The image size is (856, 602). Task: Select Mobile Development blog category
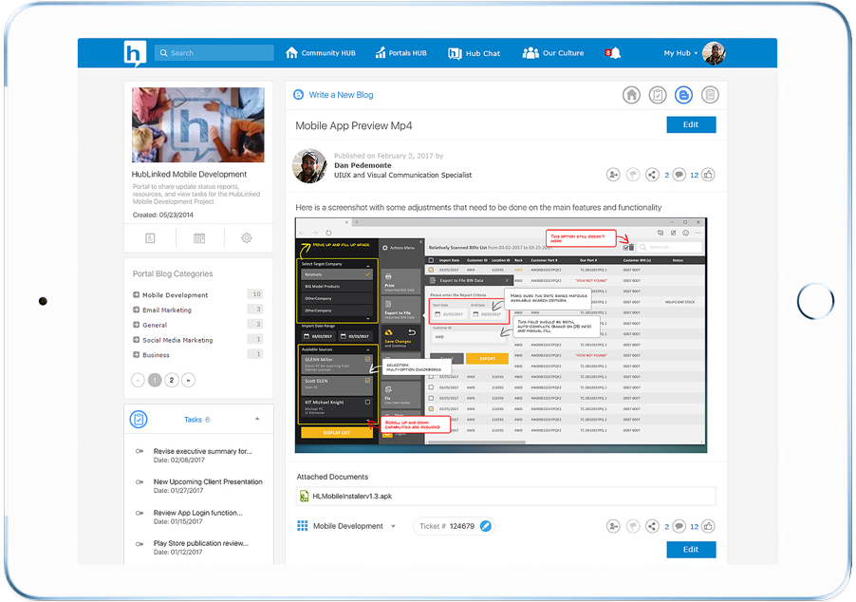click(x=176, y=295)
